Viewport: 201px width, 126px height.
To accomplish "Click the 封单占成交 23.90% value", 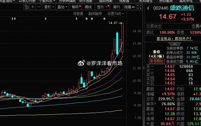I will pos(192,53).
